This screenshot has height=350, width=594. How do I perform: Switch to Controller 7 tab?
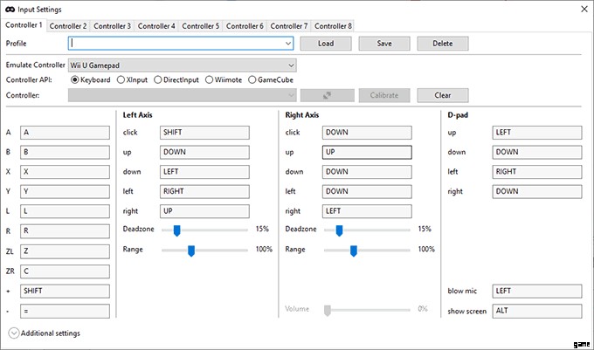tap(288, 26)
